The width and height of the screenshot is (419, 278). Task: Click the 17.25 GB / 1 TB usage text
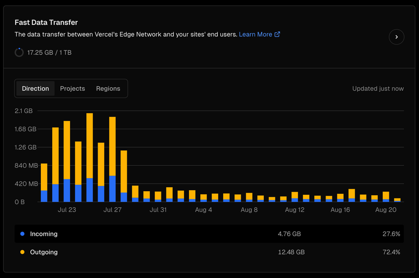tap(50, 53)
